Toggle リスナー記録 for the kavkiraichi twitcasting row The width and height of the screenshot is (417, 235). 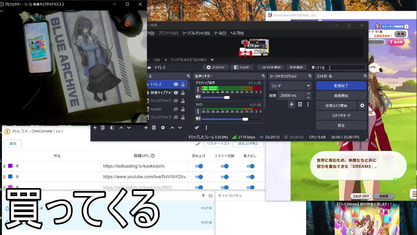(224, 166)
